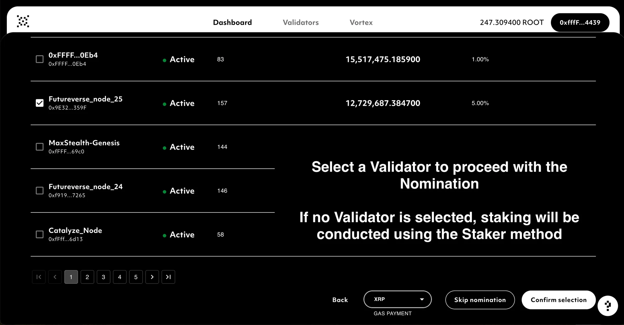
Task: Click the Back link
Action: pos(340,300)
